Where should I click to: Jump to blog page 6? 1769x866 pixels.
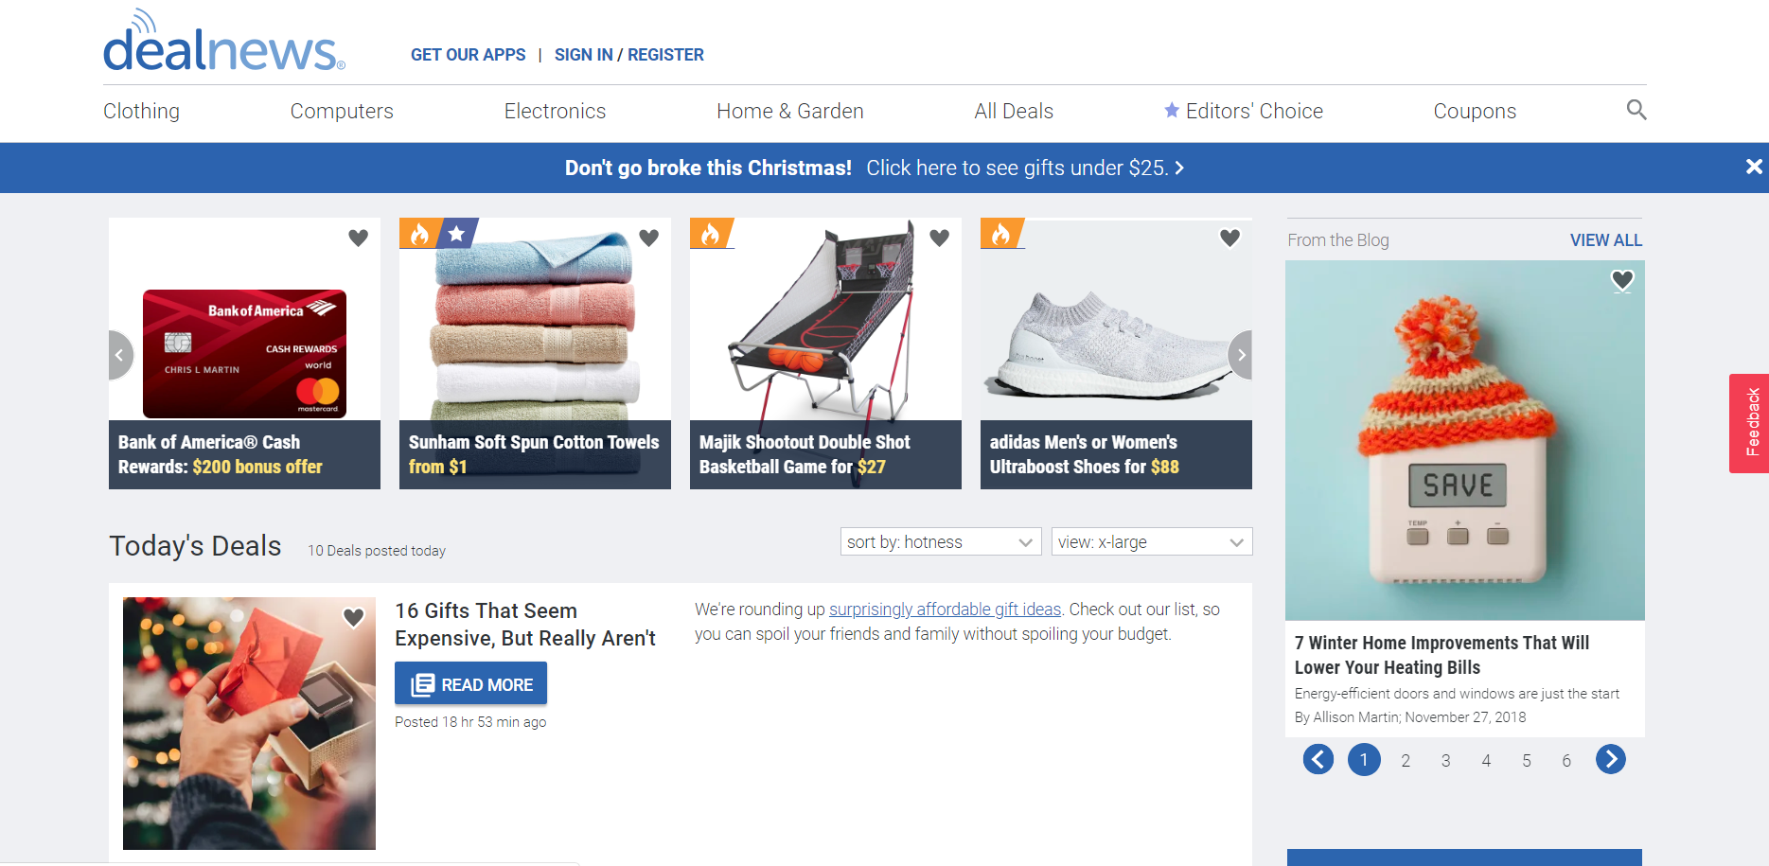[1566, 760]
